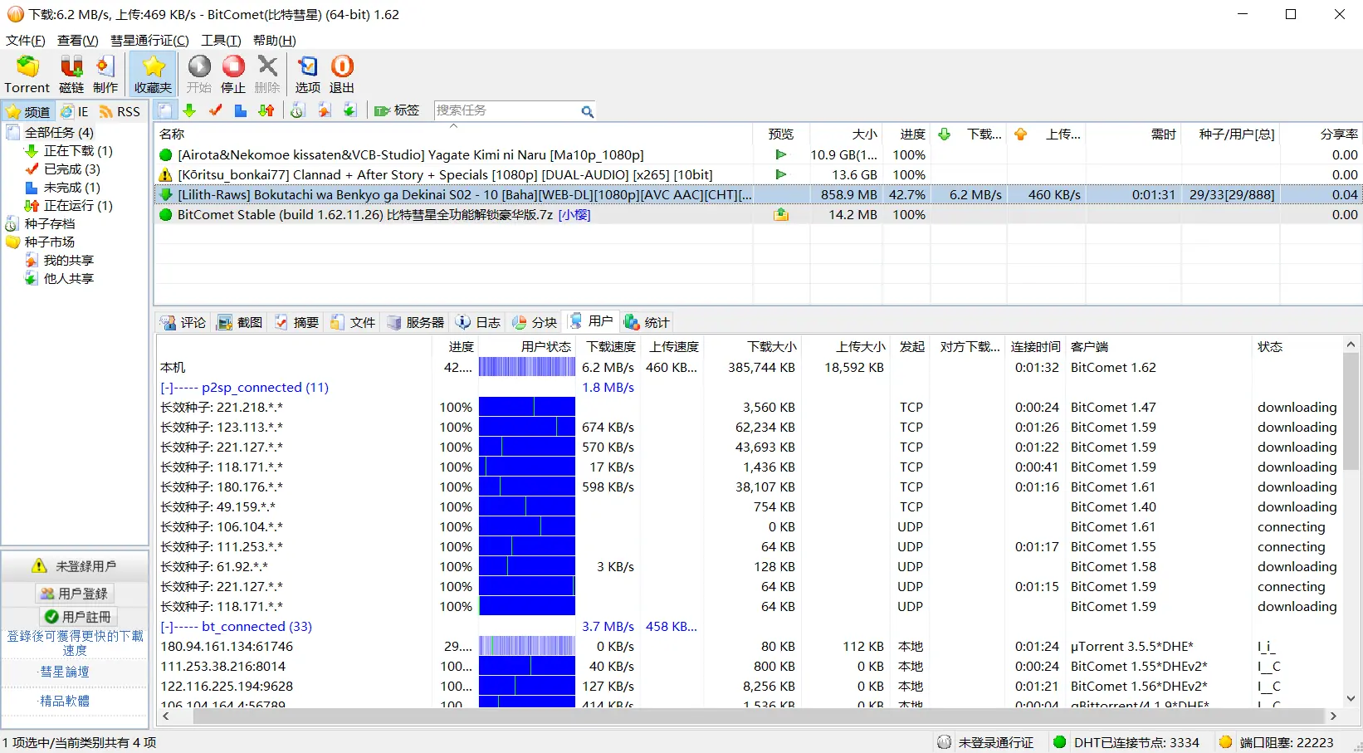Switch to the 摘要 summary tab
Image resolution: width=1363 pixels, height=753 pixels.
tap(296, 322)
